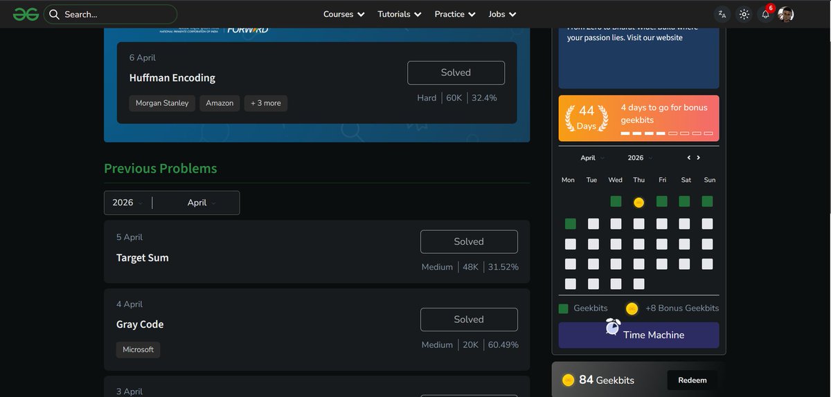Viewport: 831px width, 397px height.
Task: Click the '31.52%' accuracy value
Action: 503,267
